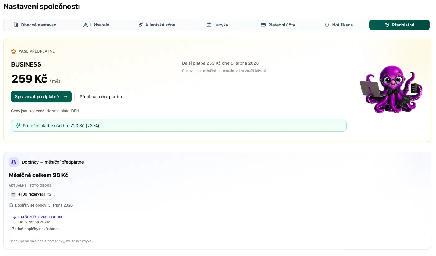
Task: Open the Obecné nastavení tab
Action: click(x=36, y=25)
